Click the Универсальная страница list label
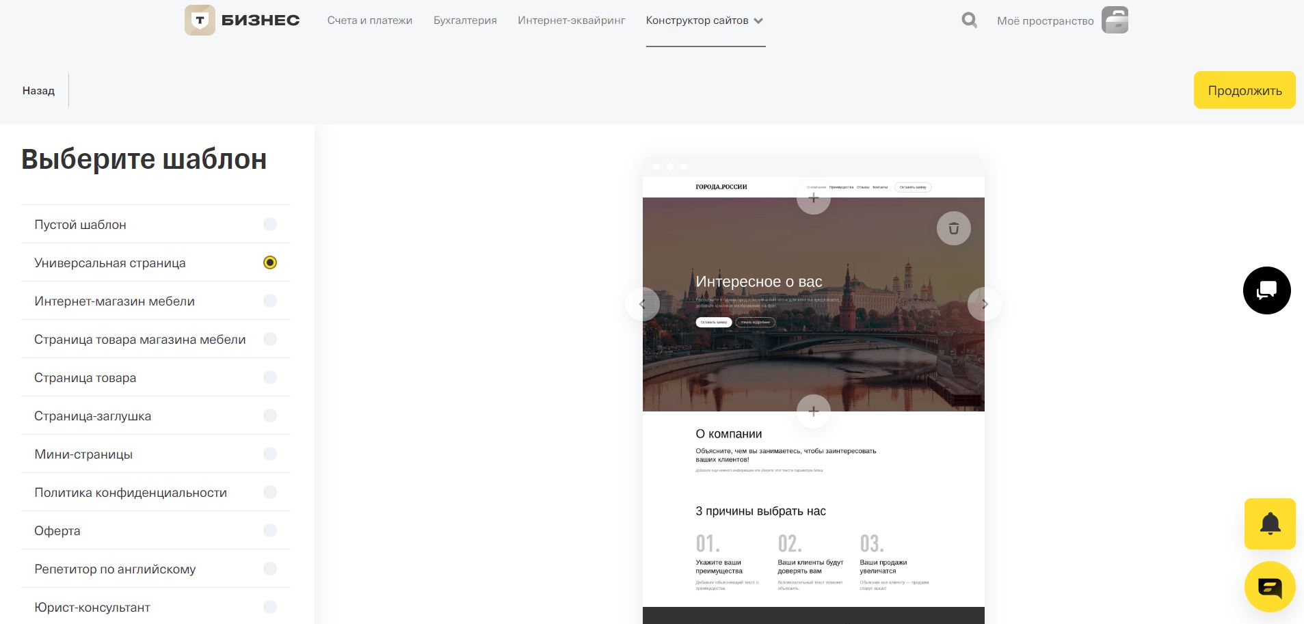 (x=109, y=263)
